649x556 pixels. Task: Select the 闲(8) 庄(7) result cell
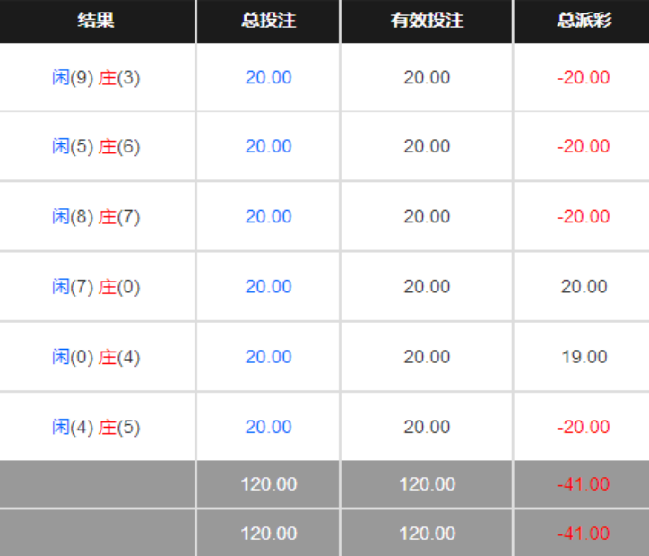(x=96, y=216)
